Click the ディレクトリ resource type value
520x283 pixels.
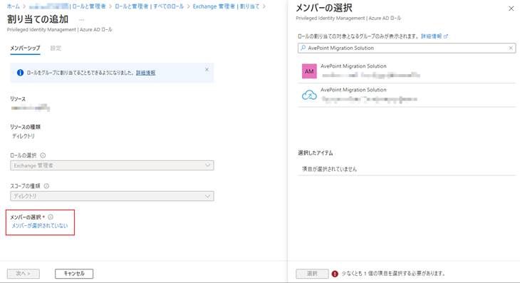tap(24, 136)
